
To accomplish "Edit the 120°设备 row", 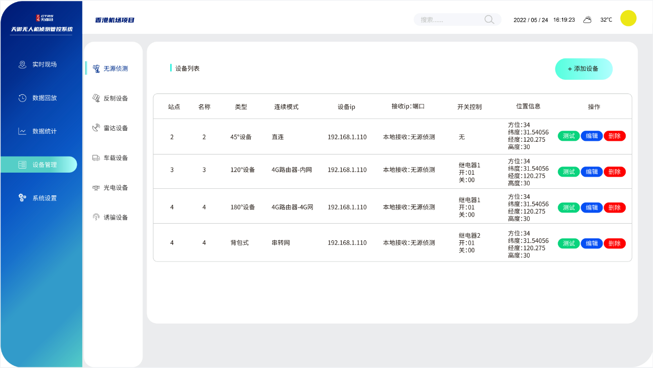I will coord(591,172).
